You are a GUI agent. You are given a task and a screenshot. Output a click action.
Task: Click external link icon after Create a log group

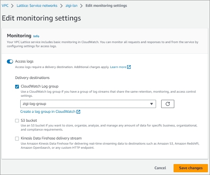click(78, 112)
